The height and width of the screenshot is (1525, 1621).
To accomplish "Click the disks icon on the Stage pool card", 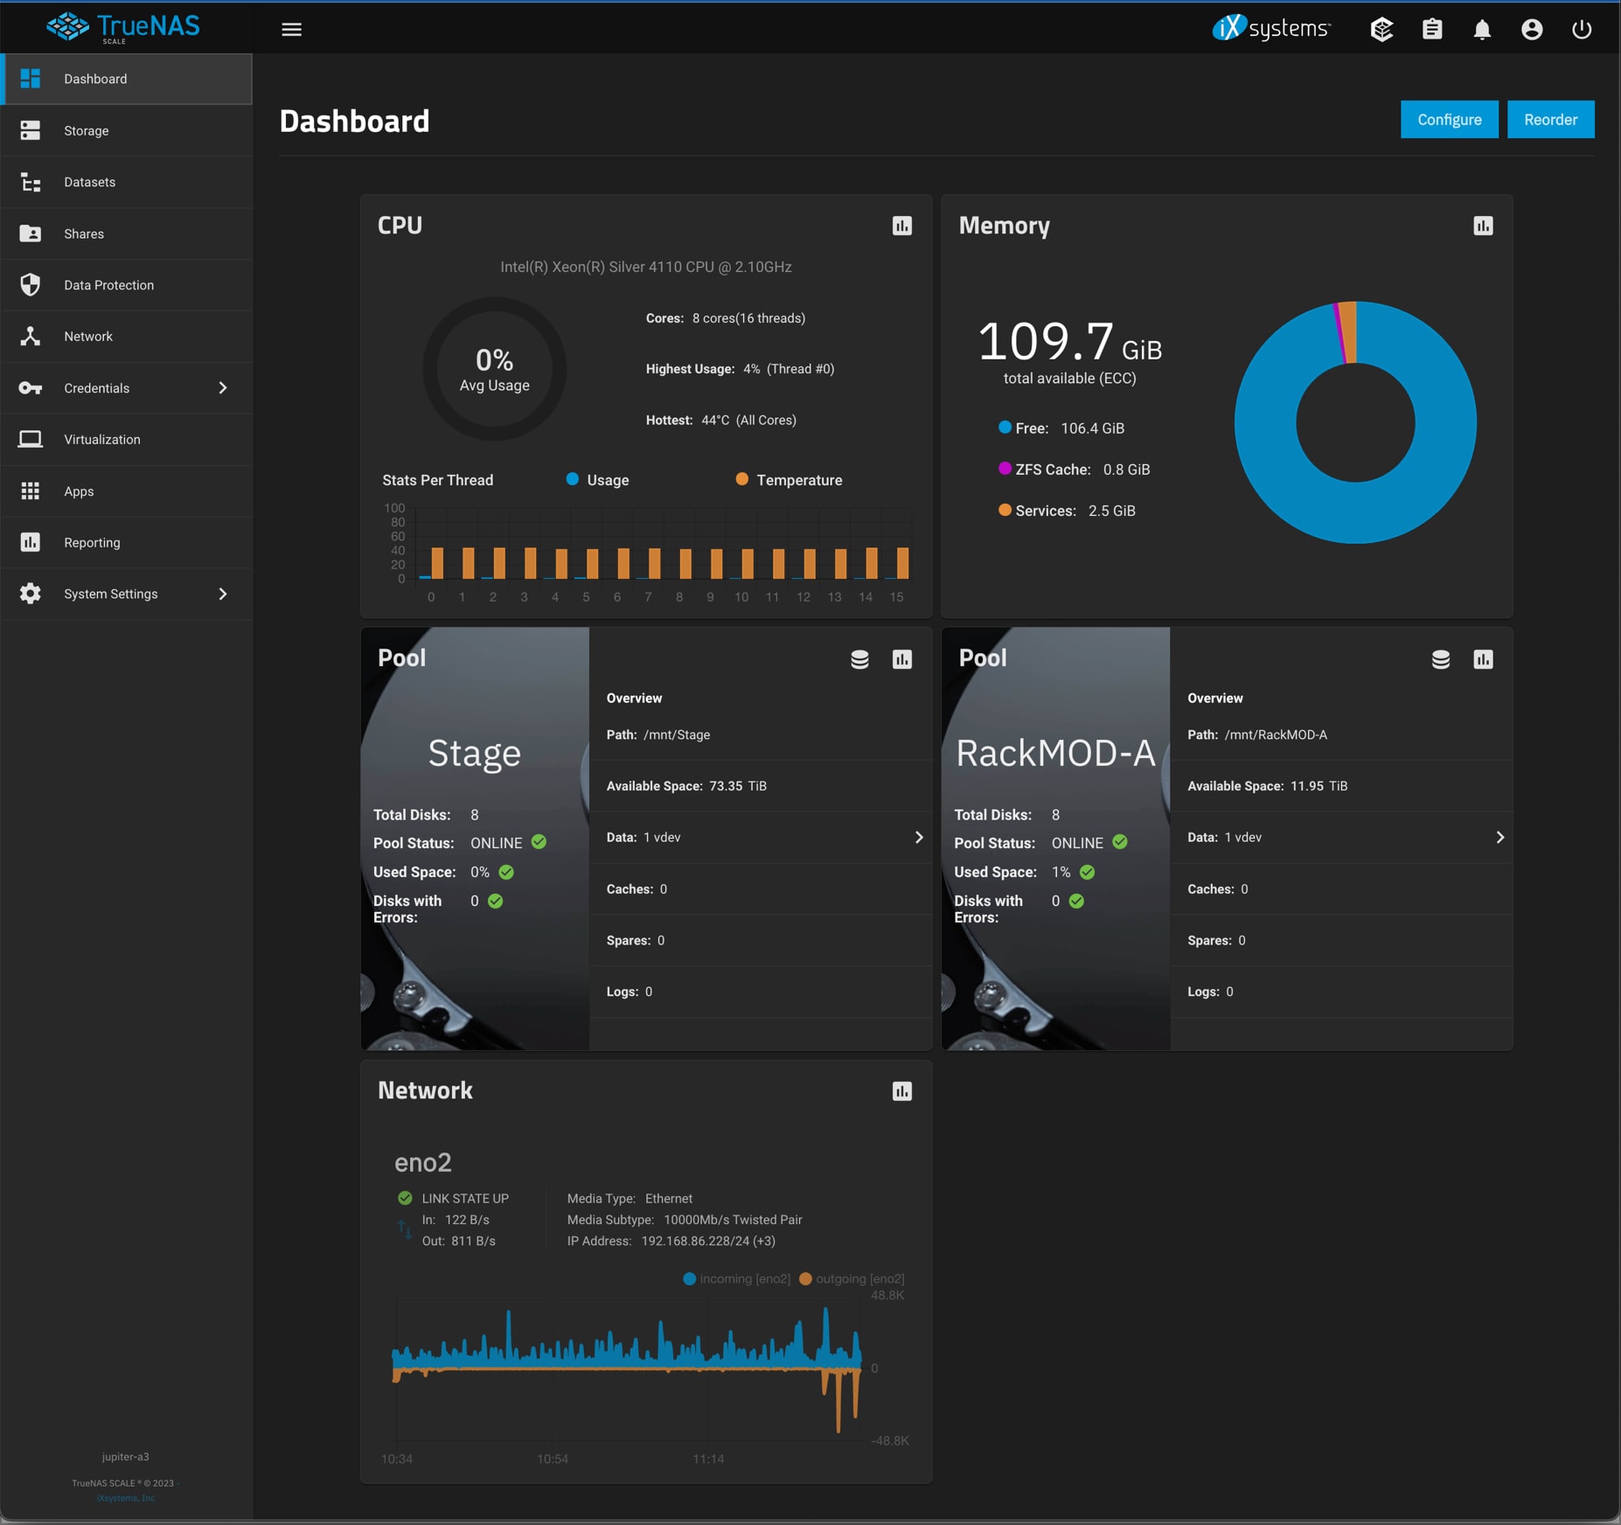I will click(x=860, y=660).
